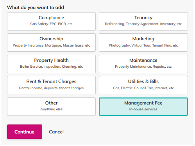Choose the Tenancy option
The image size is (195, 146).
pyautogui.click(x=143, y=21)
